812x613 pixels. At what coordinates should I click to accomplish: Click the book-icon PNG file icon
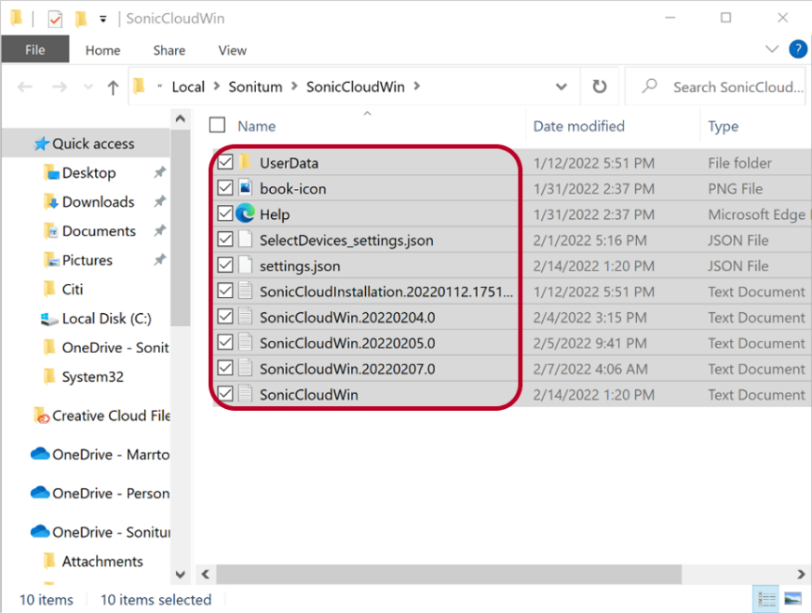click(x=246, y=188)
